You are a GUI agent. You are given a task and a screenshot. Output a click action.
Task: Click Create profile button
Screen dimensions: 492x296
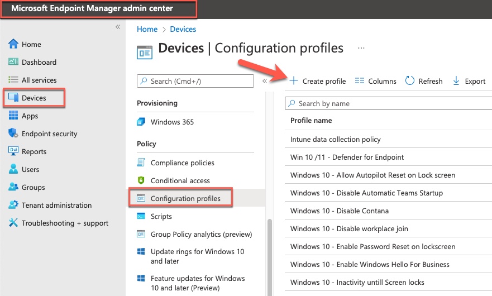[317, 81]
